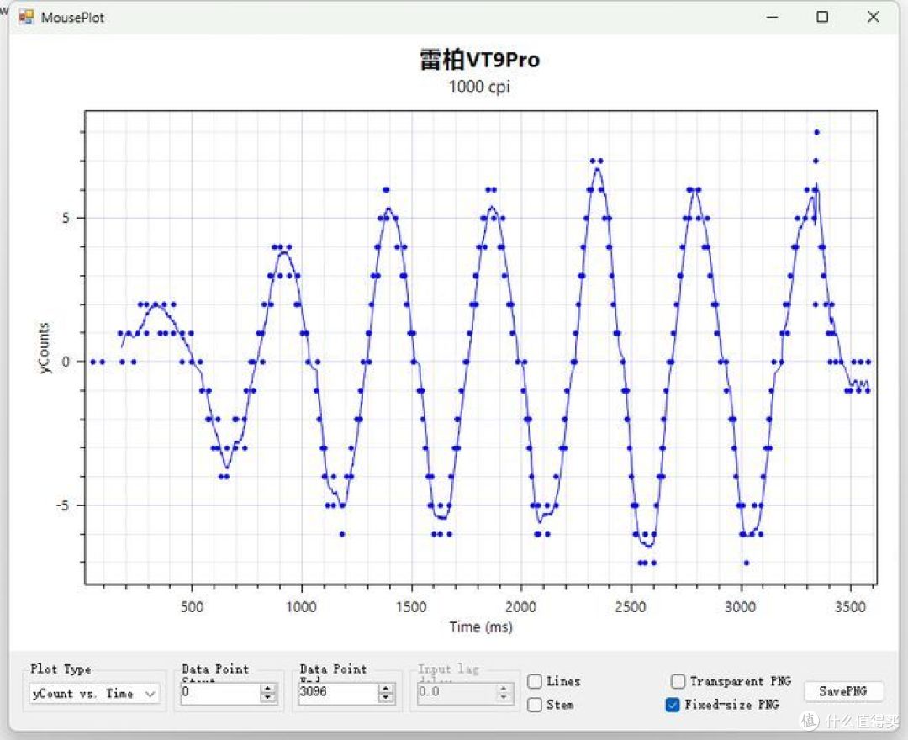This screenshot has height=740, width=908.
Task: Click the SavePNG button
Action: pyautogui.click(x=843, y=691)
